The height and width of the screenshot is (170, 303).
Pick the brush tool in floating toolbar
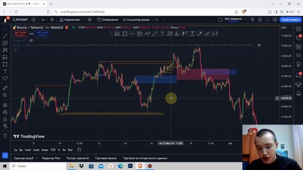click(207, 34)
